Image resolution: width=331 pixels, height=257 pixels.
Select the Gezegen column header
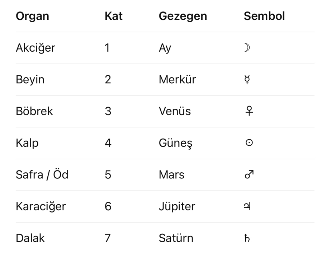click(183, 16)
